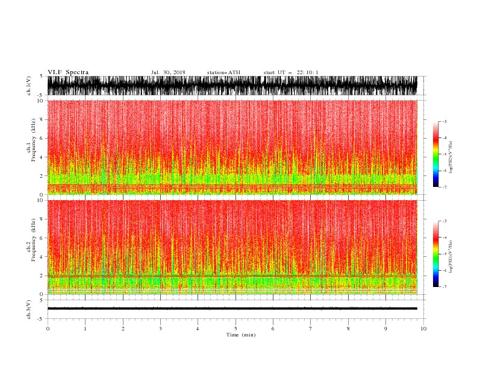Click the "-4" tick on ch.2 colorbar

444,238
